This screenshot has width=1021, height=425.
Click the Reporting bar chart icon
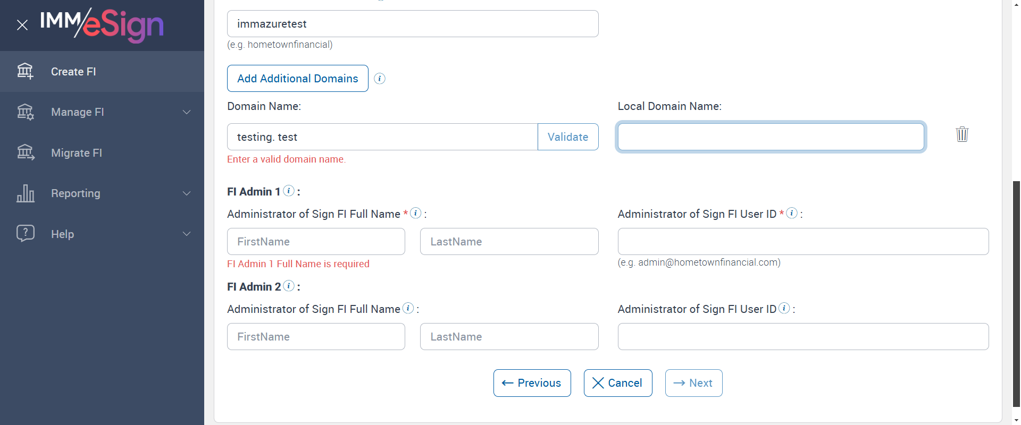(26, 193)
